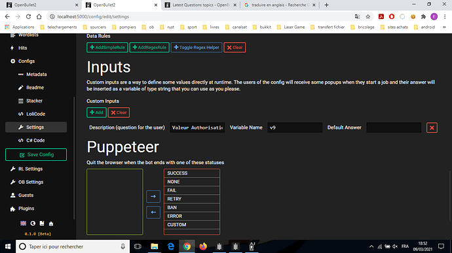Add a simple data rule

tap(107, 48)
